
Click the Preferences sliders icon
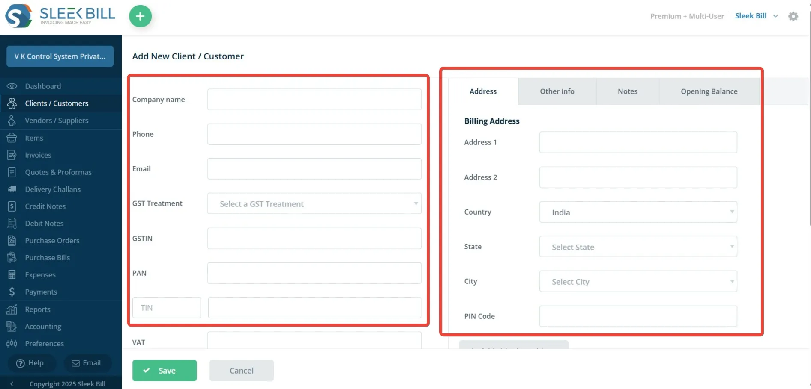coord(12,343)
